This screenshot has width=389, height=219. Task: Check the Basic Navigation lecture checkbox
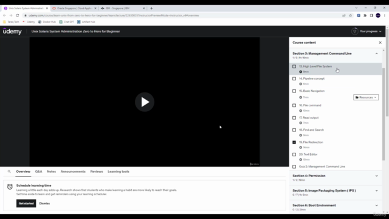(x=294, y=91)
